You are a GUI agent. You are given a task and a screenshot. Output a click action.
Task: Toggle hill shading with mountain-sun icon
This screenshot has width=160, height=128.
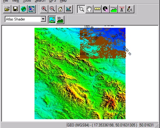click(52, 20)
